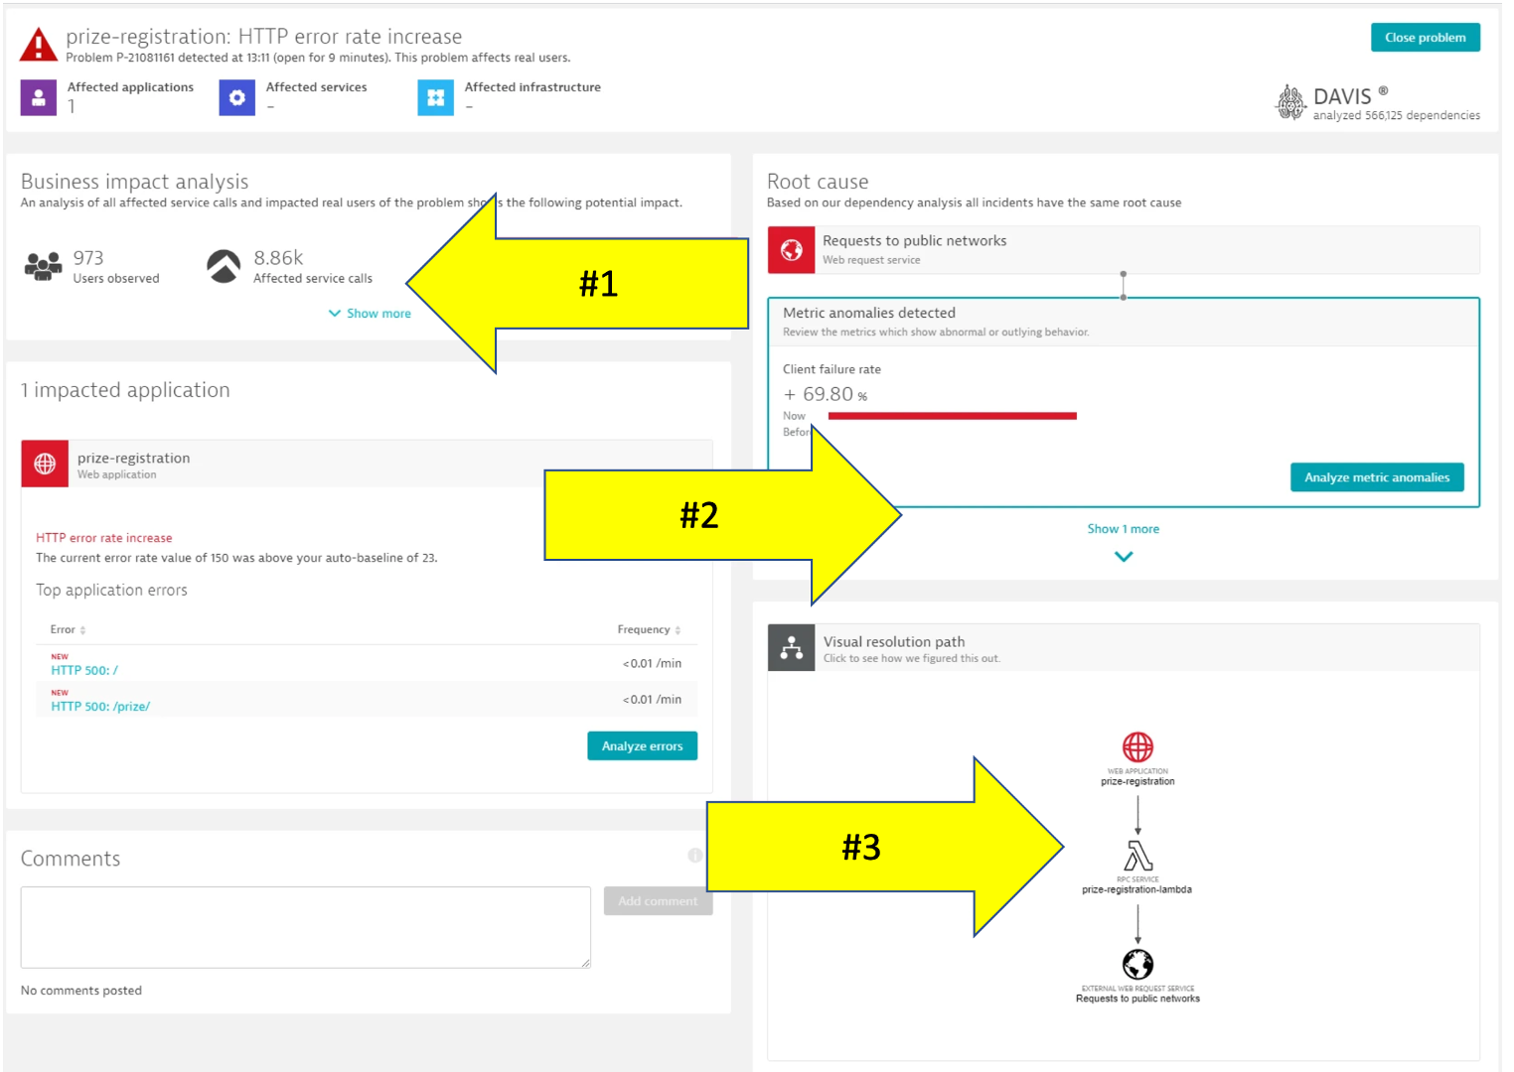
Task: Expand Show 1 more under Root cause
Action: [1124, 529]
